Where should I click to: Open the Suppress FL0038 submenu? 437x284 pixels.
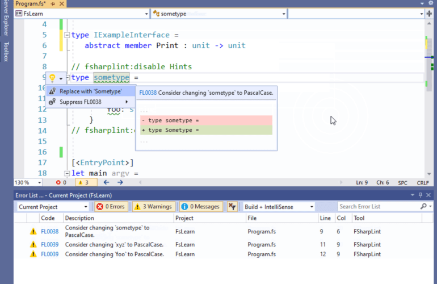coord(91,102)
